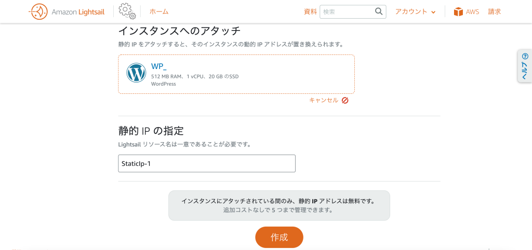
Task: Click the AWS text link
Action: click(472, 12)
